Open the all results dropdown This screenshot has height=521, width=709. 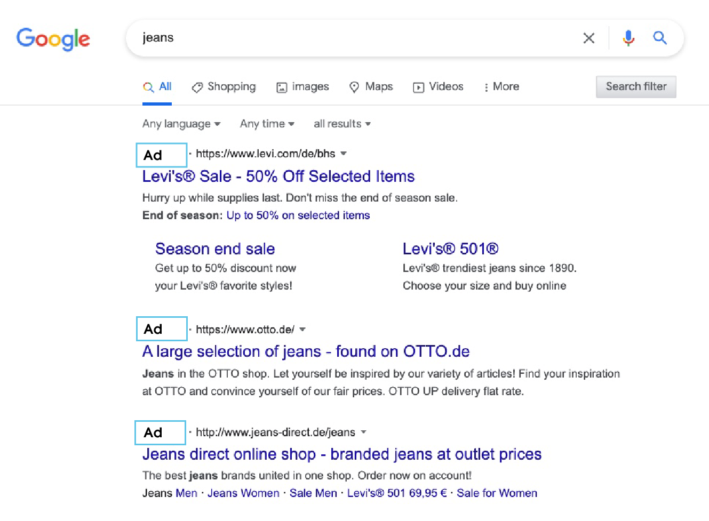(x=342, y=124)
